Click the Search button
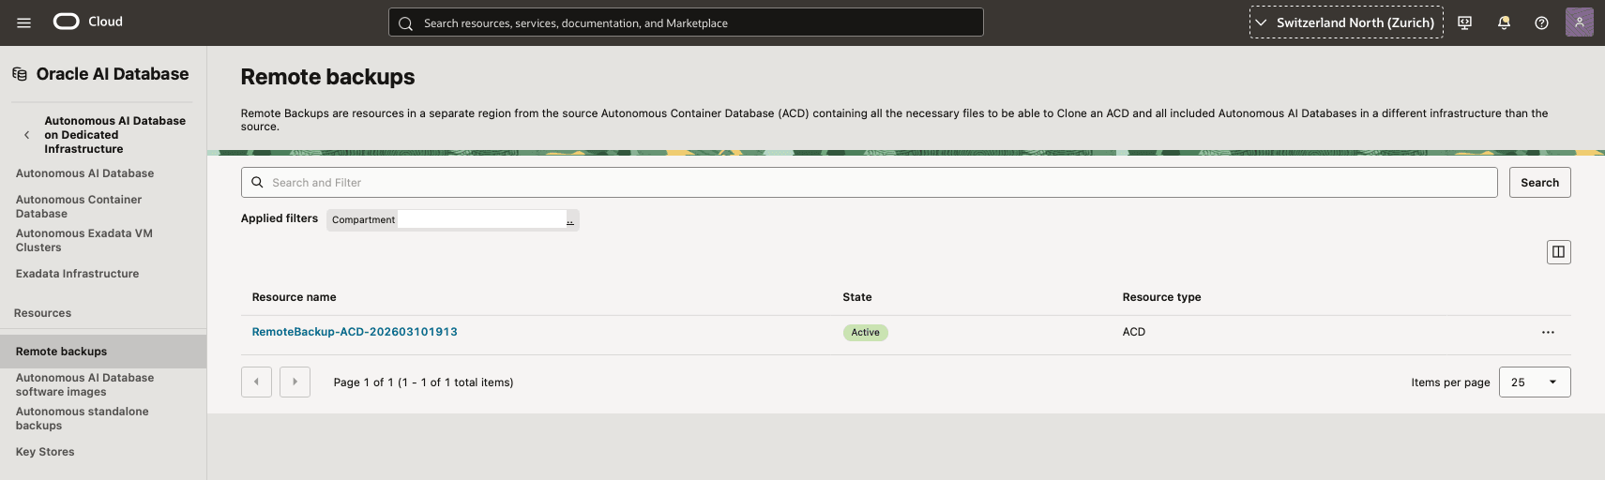Viewport: 1605px width, 480px height. 1539,183
